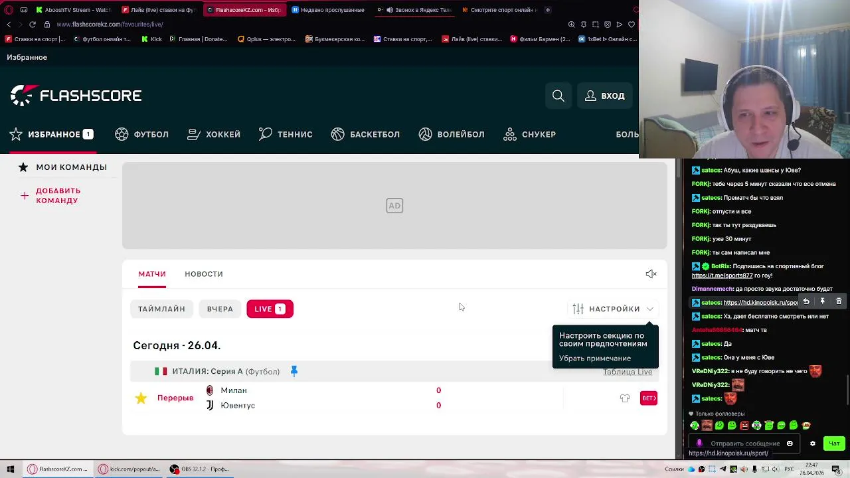Open the Telegram tray icon
850x478 pixels.
[x=722, y=469]
